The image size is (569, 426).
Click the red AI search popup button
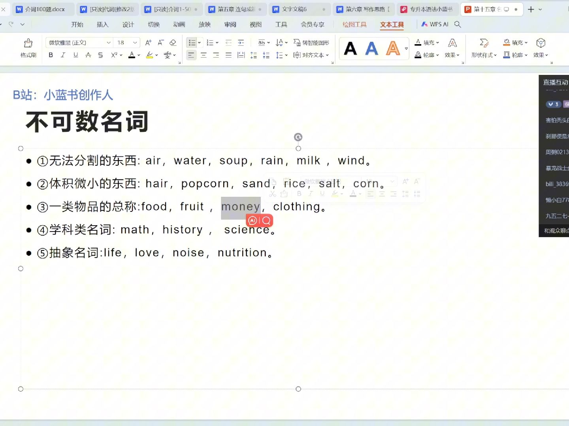tap(259, 220)
